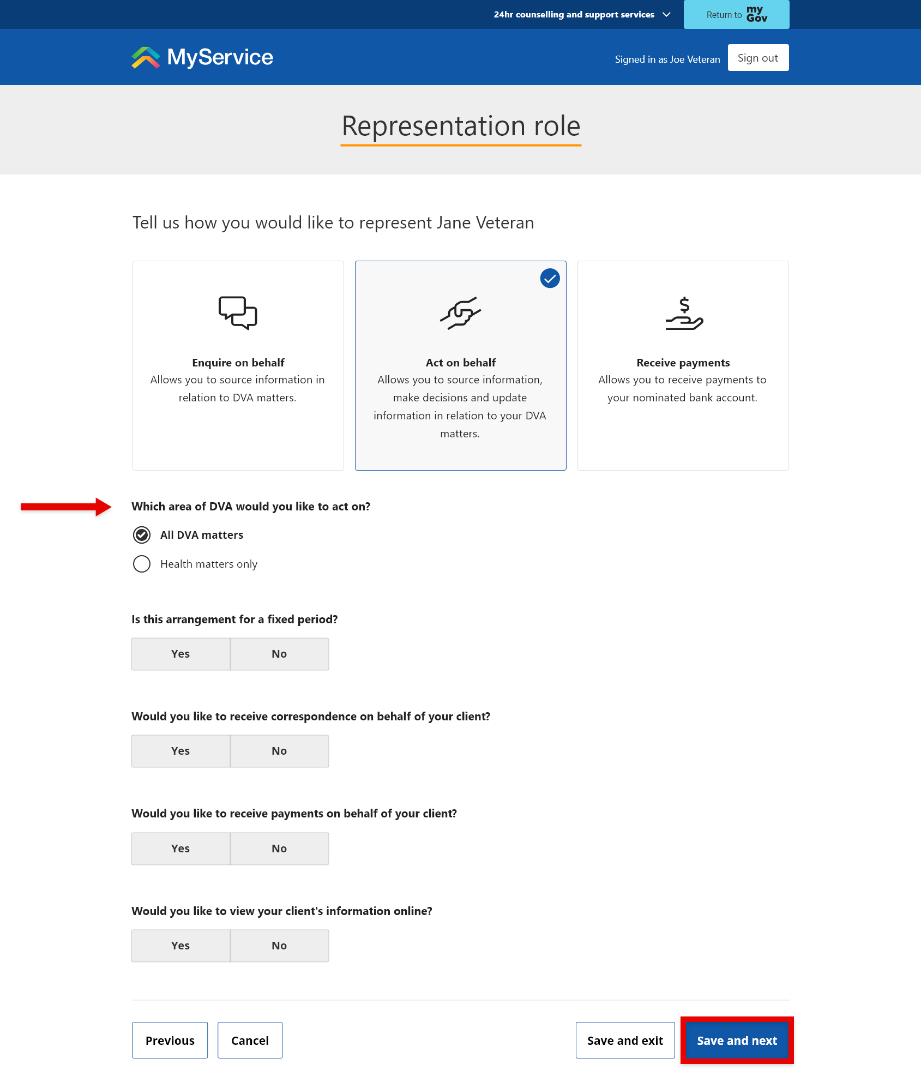The height and width of the screenshot is (1083, 921).
Task: Click the MyService logo
Action: coord(202,57)
